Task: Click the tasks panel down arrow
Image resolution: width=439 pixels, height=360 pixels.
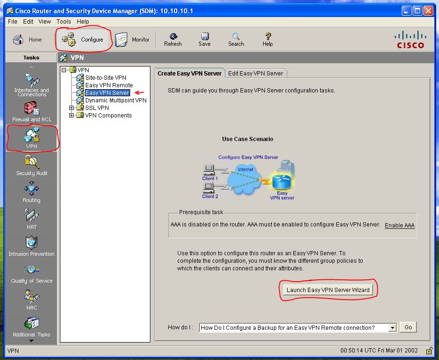Action: [x=31, y=341]
